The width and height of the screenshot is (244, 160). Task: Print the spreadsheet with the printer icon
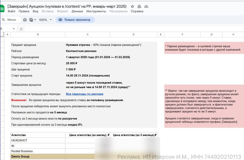(x=25, y=20)
